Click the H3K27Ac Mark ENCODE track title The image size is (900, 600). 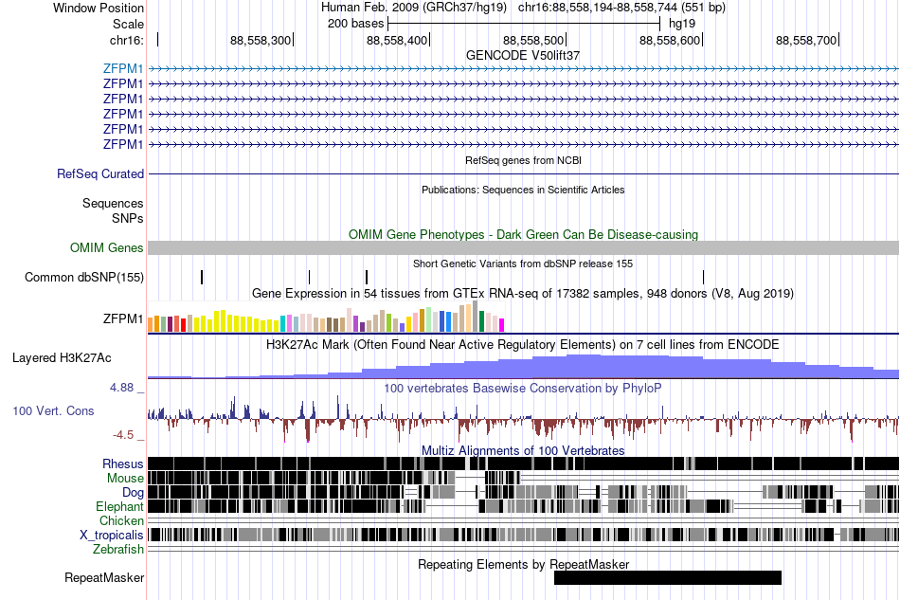pyautogui.click(x=522, y=344)
